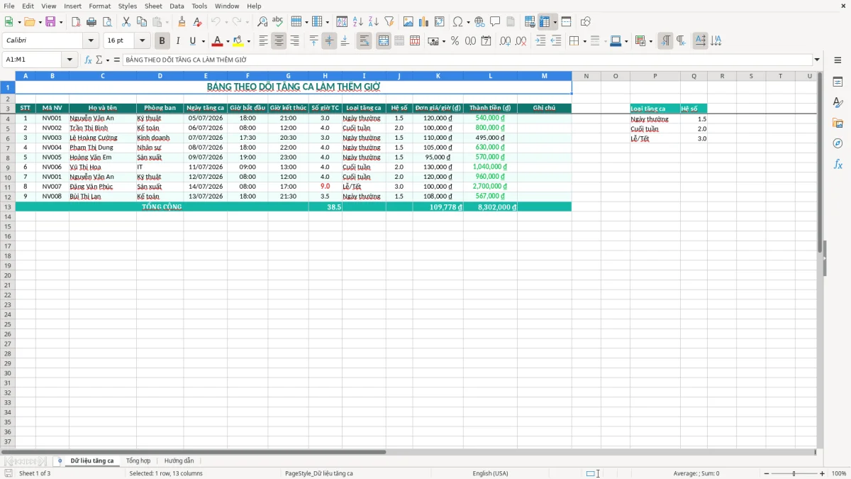
Task: Open the sidebar Gallery deck
Action: (x=838, y=123)
